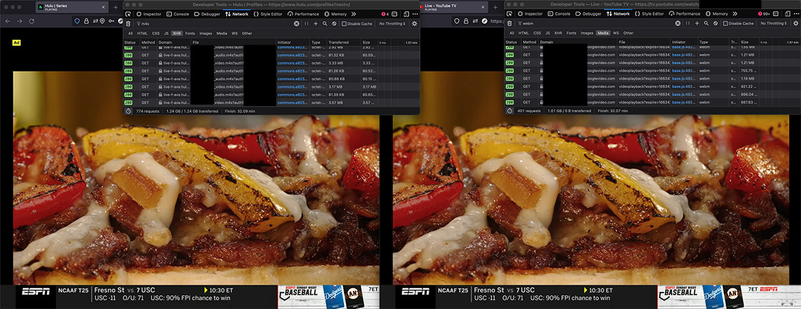Open network settings gear in Hulu DevTools
The width and height of the screenshot is (801, 309).
(414, 24)
